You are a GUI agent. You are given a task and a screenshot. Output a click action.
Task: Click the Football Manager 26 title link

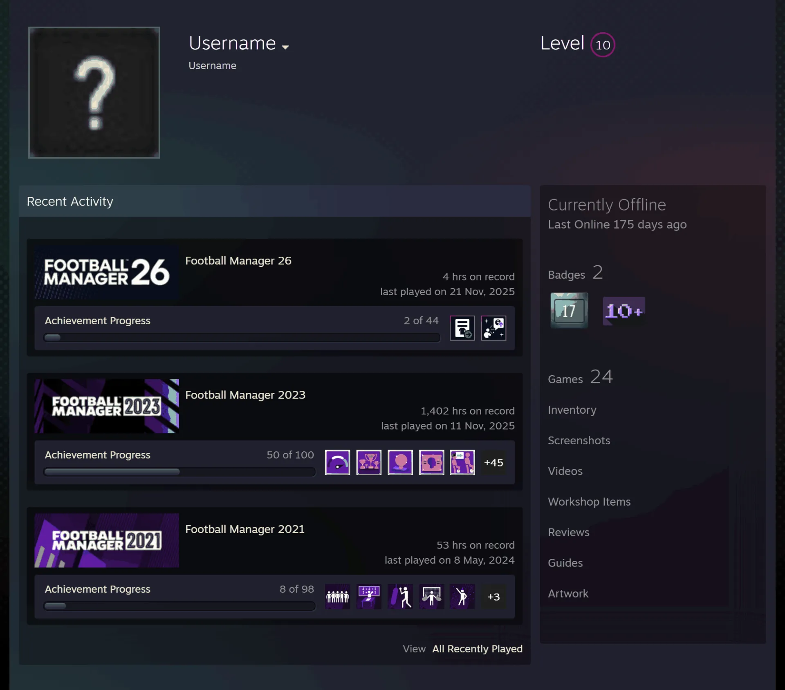(238, 261)
